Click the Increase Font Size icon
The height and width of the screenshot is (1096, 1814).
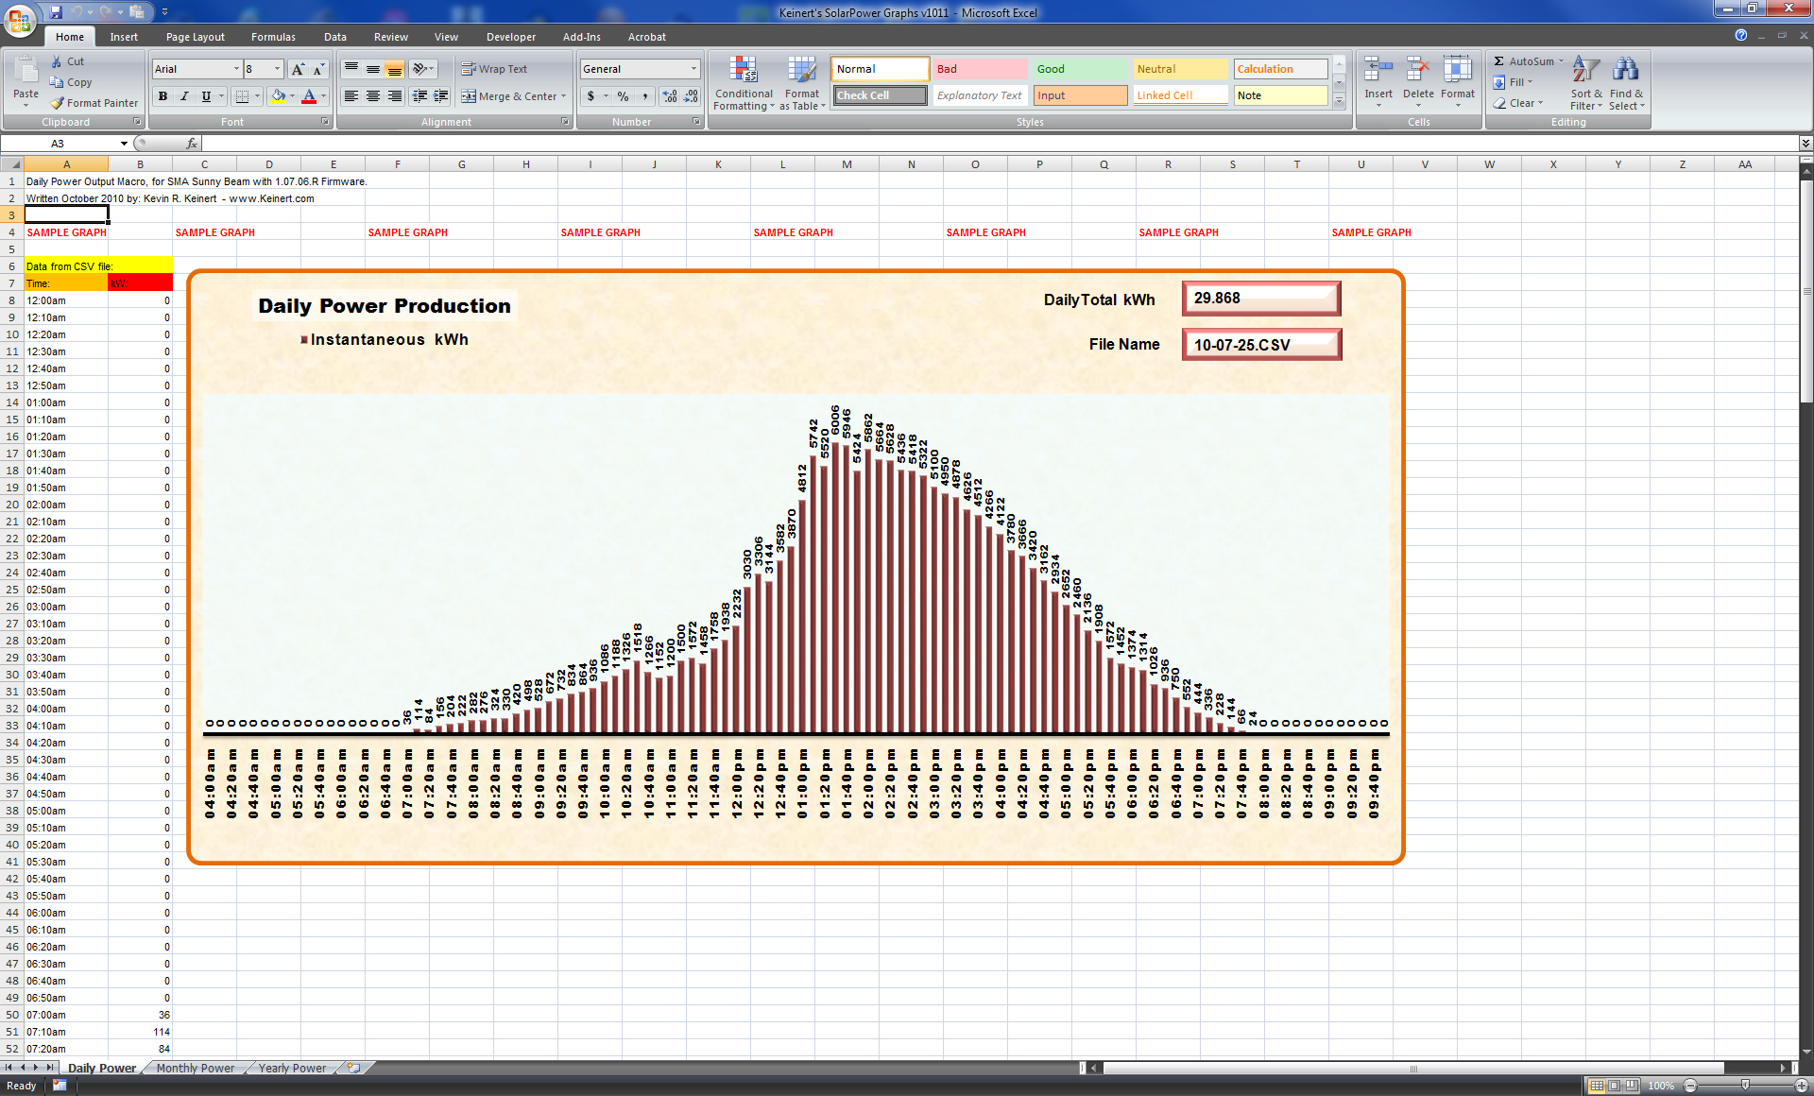coord(298,69)
